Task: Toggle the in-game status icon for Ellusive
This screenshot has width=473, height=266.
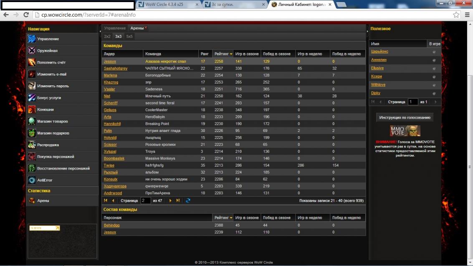Action: pyautogui.click(x=434, y=68)
